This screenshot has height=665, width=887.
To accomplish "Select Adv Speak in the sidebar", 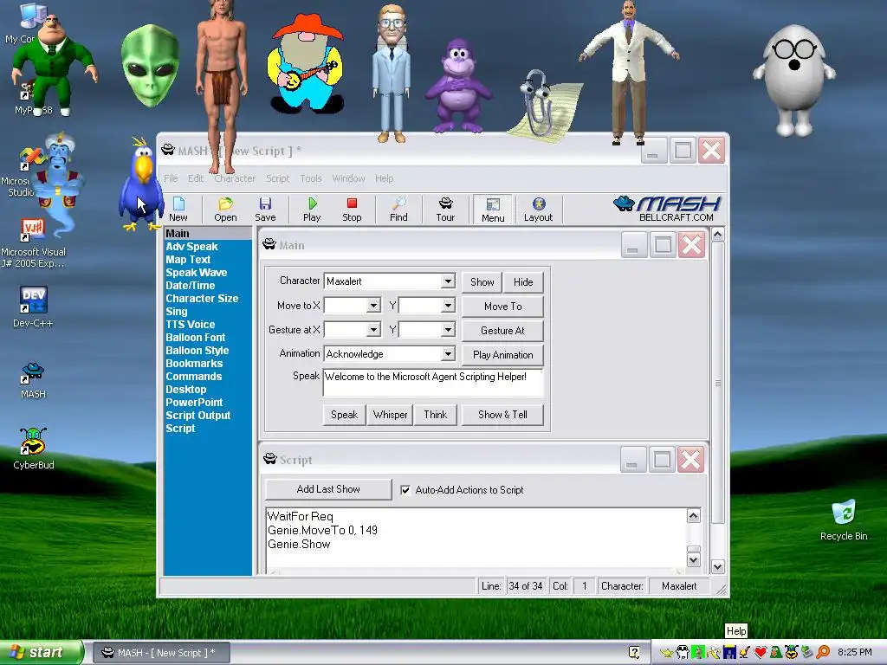I will point(191,247).
